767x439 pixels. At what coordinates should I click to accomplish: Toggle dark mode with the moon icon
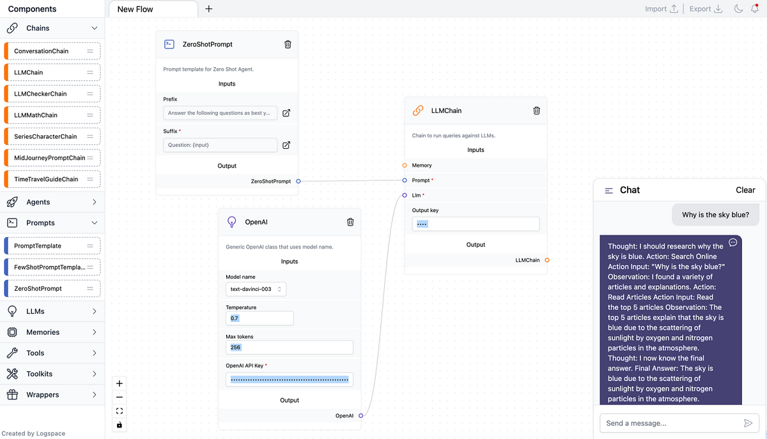click(739, 8)
